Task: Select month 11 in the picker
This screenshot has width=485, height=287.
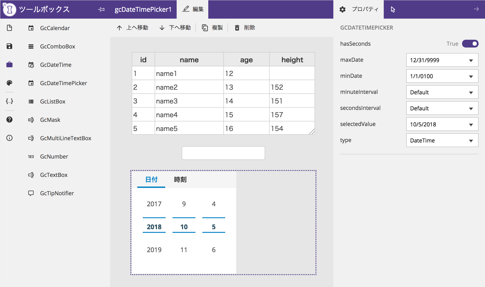Action: [x=184, y=250]
